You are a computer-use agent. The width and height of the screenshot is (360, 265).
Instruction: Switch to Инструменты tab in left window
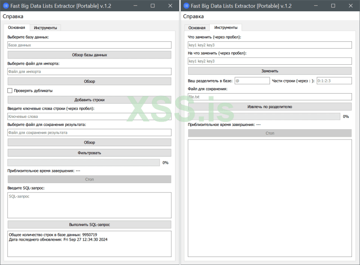tap(45, 28)
